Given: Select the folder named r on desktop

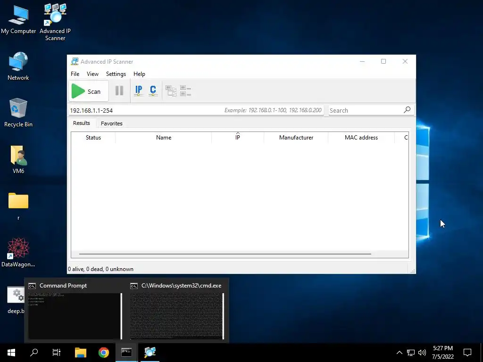Looking at the screenshot, I should (18, 206).
